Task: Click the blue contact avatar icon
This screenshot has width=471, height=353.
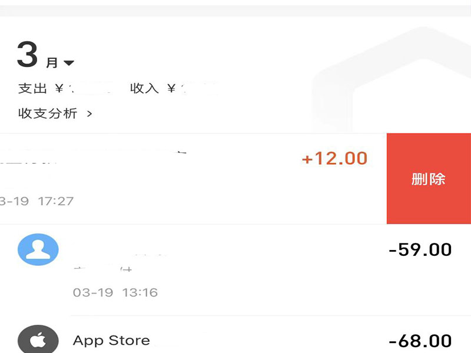Action: [38, 249]
